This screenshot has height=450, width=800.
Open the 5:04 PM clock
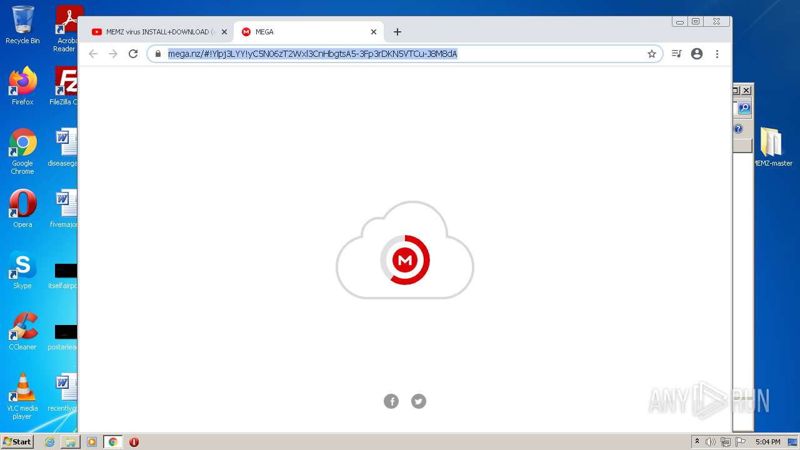(x=767, y=442)
